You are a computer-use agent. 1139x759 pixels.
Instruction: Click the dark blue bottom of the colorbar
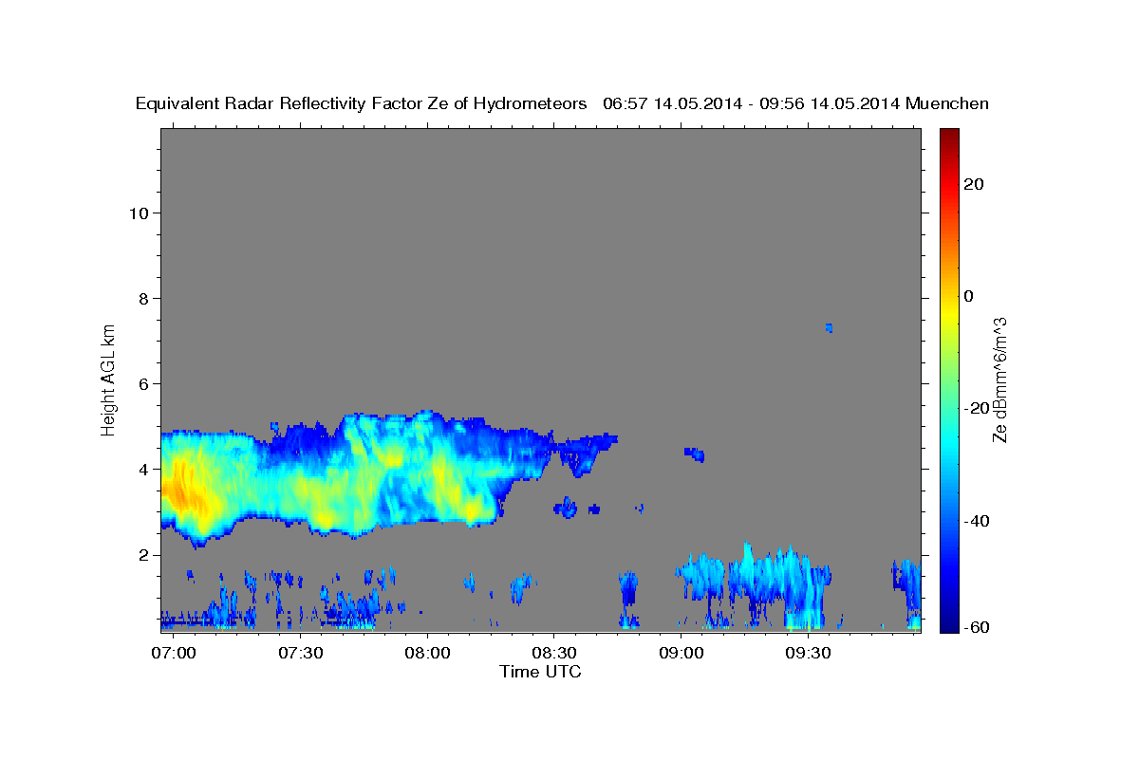tap(948, 624)
